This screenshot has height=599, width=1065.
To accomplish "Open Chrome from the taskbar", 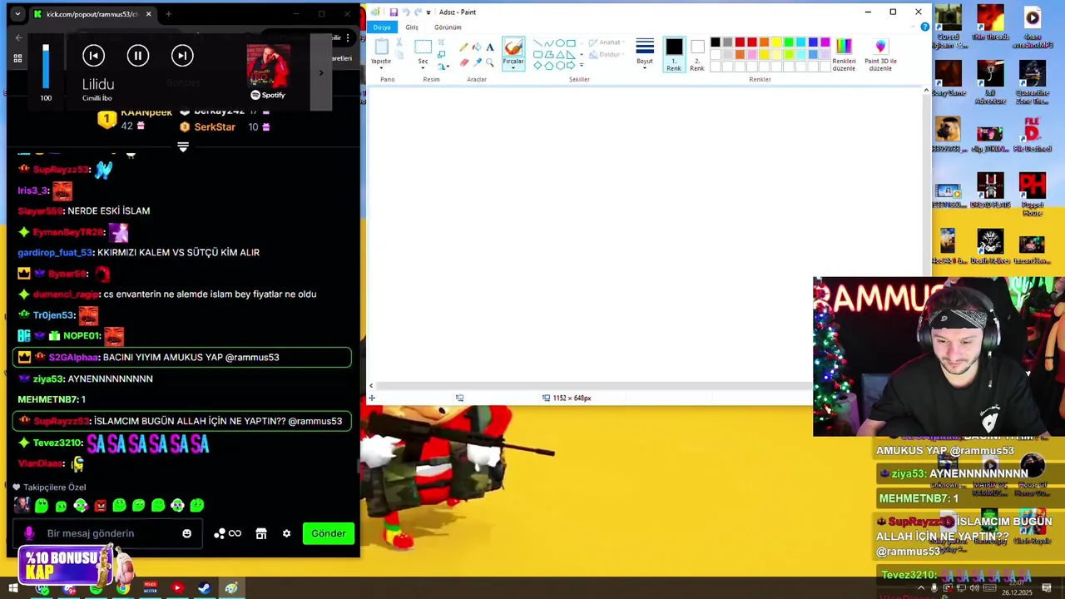I will pos(123,588).
